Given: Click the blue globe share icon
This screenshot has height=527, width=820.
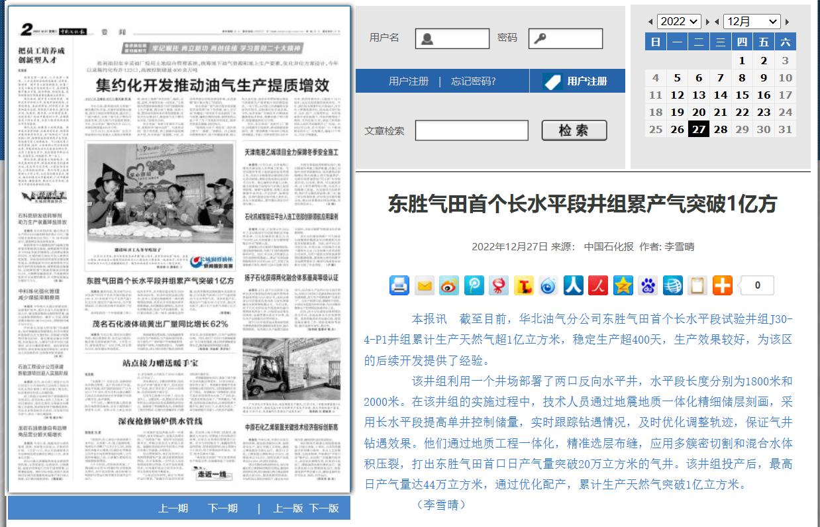Looking at the screenshot, I should click(673, 285).
